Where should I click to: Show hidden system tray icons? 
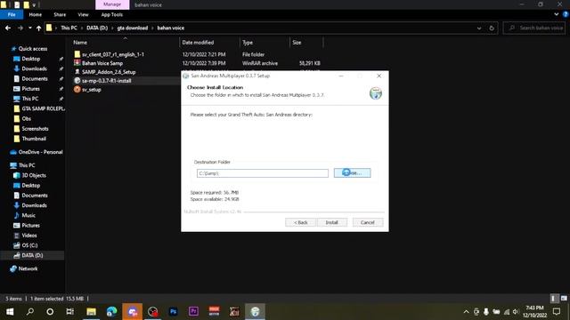point(466,311)
